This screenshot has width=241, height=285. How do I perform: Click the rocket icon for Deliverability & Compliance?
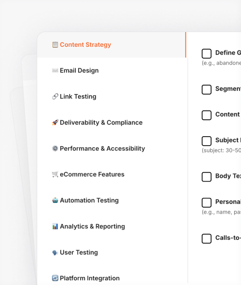point(55,123)
